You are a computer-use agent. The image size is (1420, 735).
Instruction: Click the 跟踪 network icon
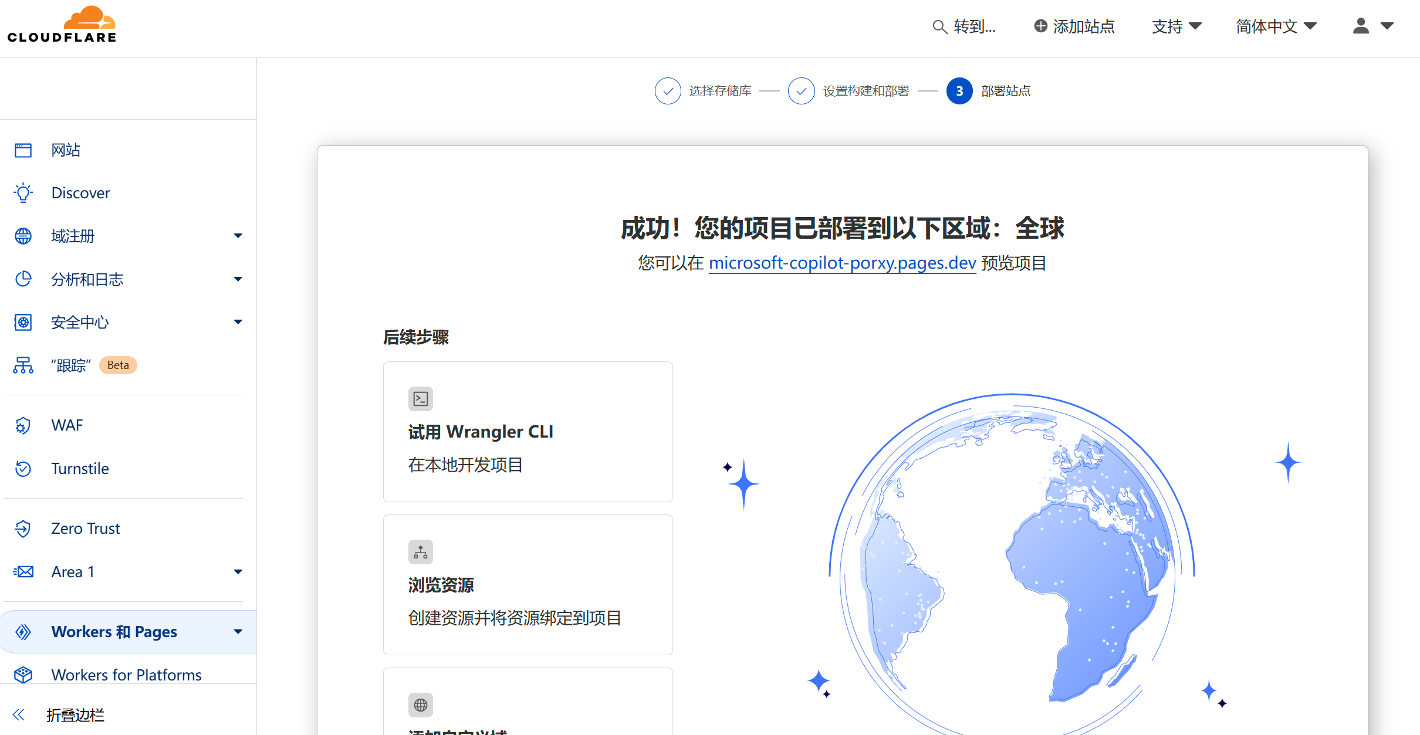tap(23, 365)
